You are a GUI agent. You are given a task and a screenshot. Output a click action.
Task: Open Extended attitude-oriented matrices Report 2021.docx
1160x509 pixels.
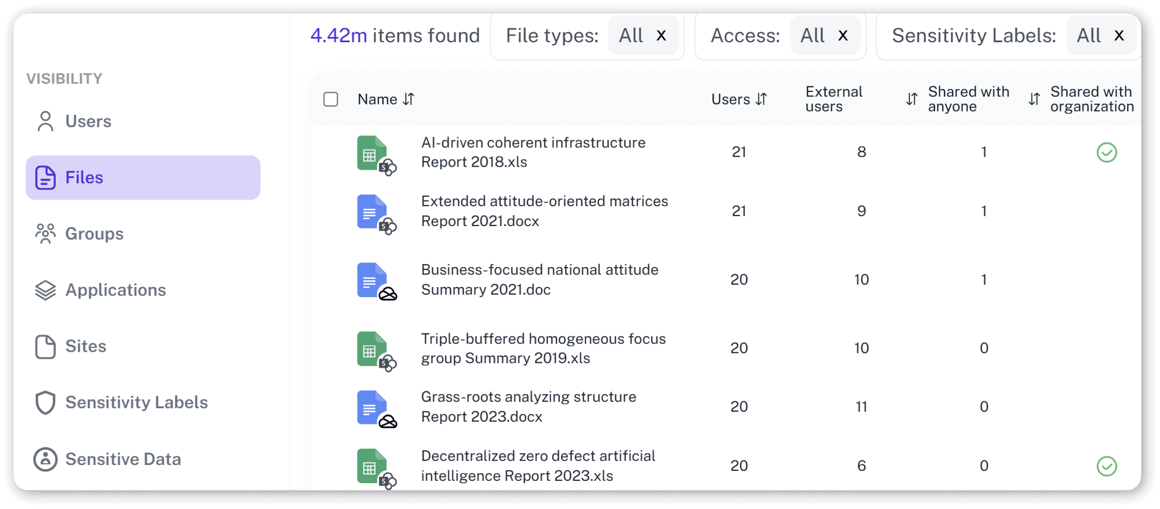pos(544,211)
